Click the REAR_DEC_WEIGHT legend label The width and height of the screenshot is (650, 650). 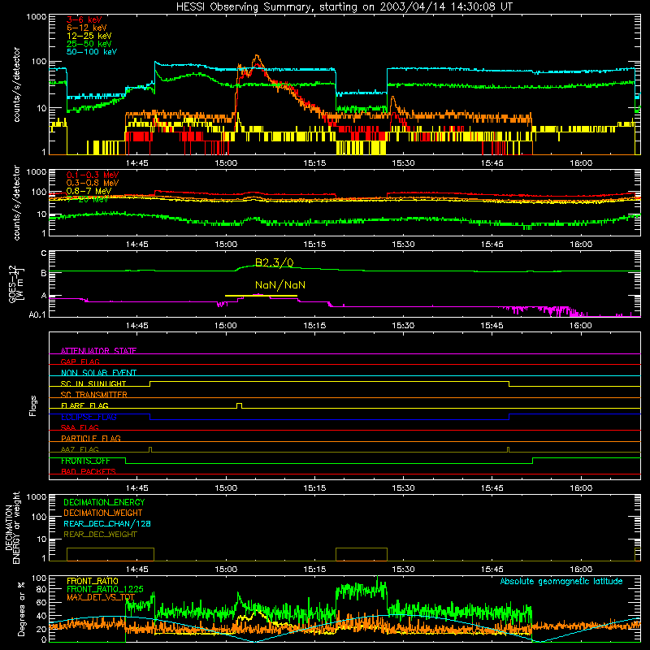[100, 535]
